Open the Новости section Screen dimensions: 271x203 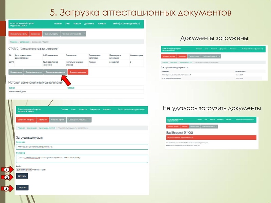77,24
